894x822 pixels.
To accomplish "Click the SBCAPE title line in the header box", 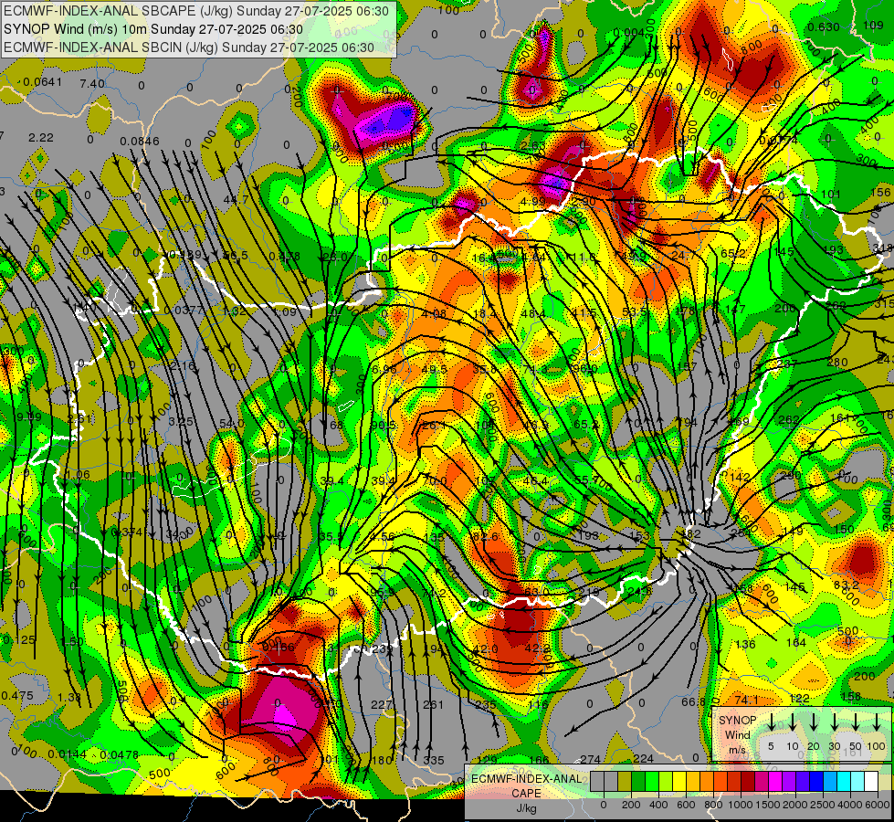I will [x=196, y=11].
